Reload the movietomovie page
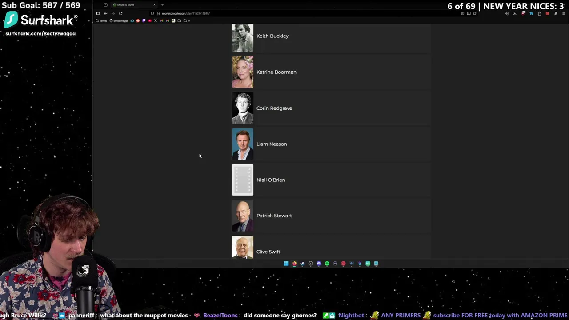The height and width of the screenshot is (320, 569). (120, 13)
